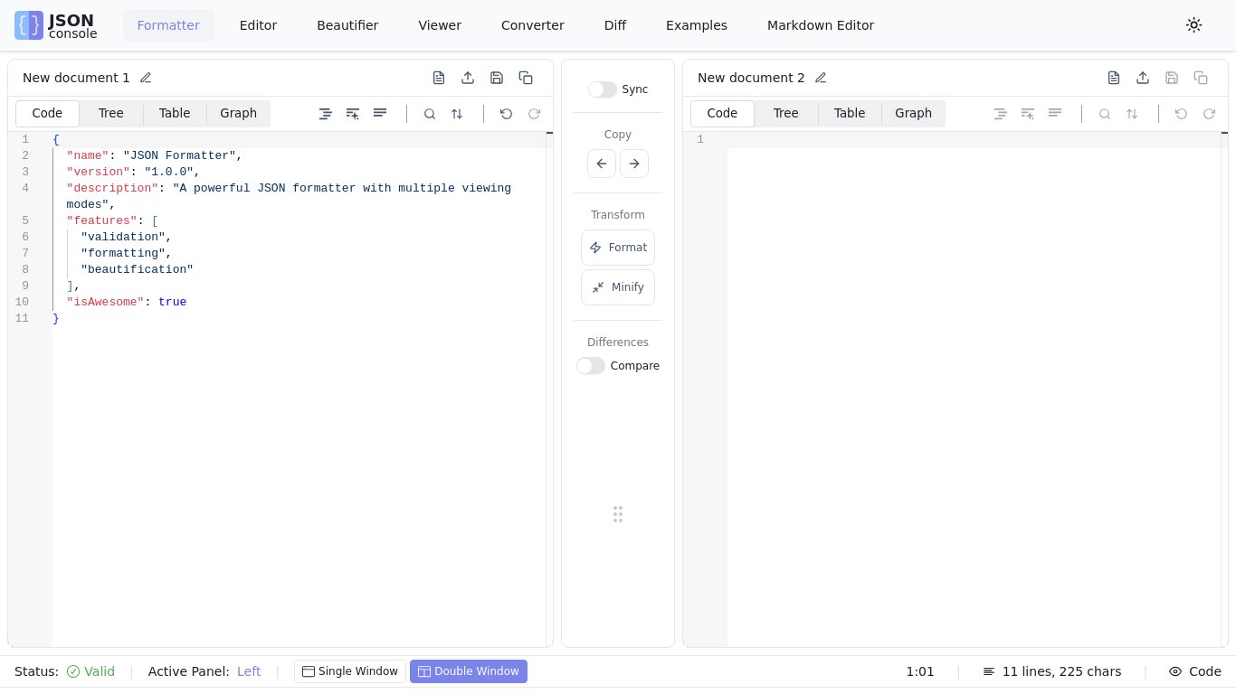The width and height of the screenshot is (1236, 694).
Task: Turn on the Compare differences switch
Action: click(591, 366)
